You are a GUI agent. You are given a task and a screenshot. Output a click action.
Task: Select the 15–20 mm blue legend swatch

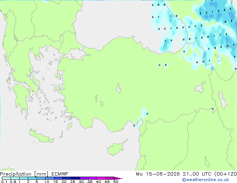point(58,178)
